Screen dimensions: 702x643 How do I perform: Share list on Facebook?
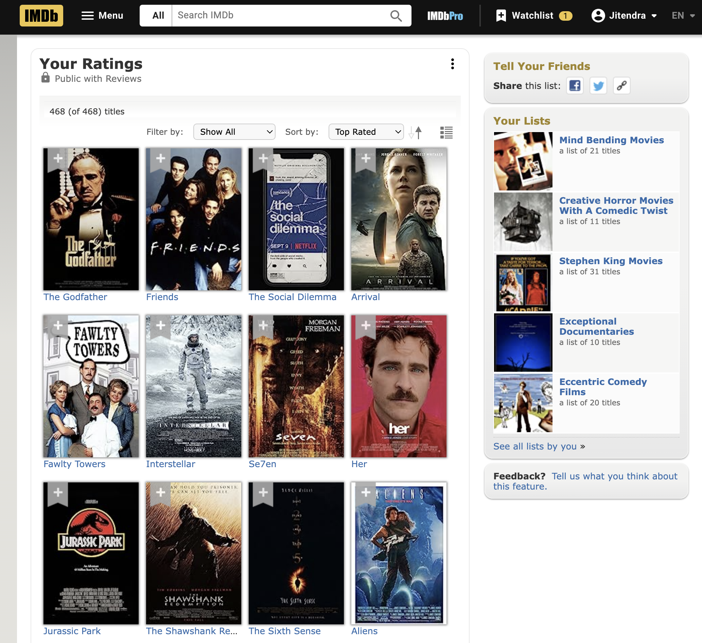(575, 86)
